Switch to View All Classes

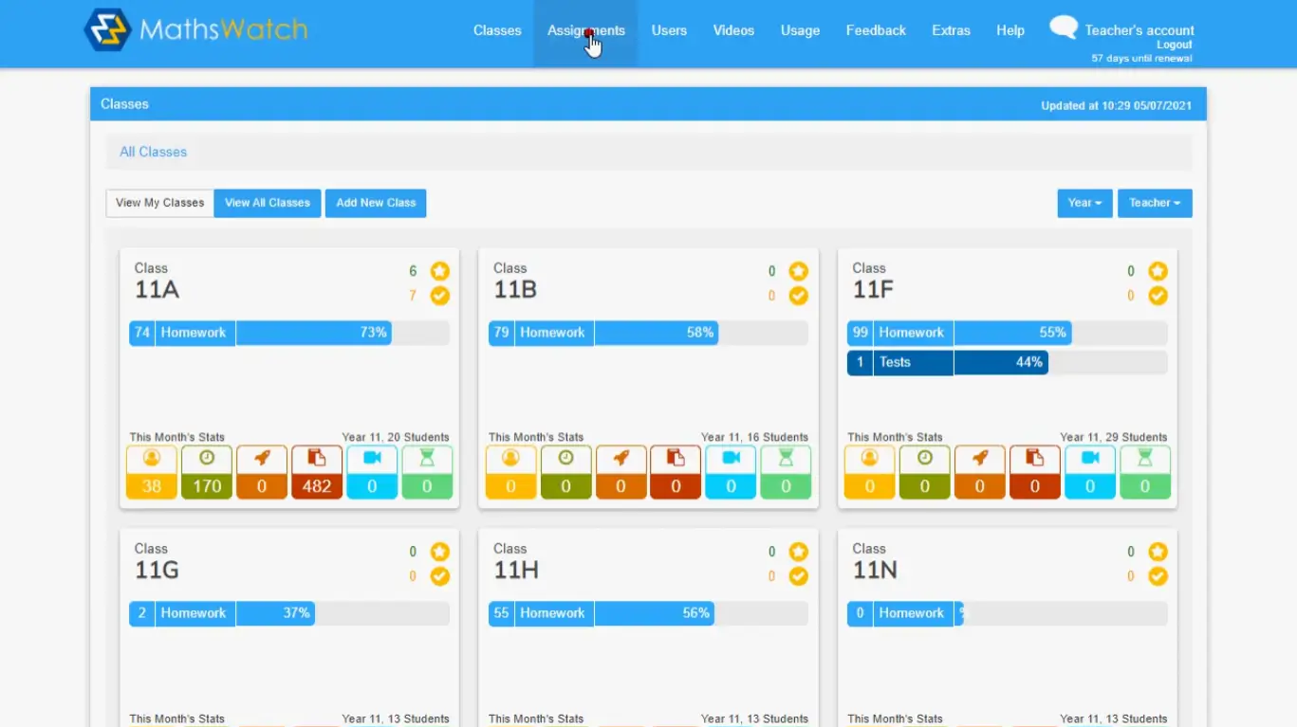pos(267,202)
